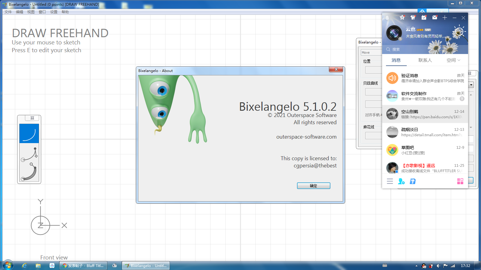Open the 疏烟淡日 conversation

425,132
